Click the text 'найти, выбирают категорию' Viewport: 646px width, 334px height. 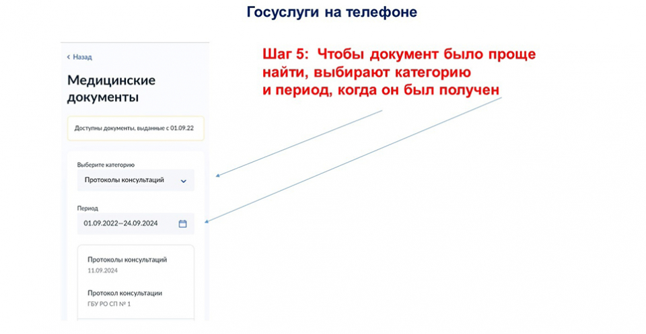tap(366, 72)
